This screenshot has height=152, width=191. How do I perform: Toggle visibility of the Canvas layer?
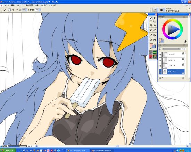point(160,72)
